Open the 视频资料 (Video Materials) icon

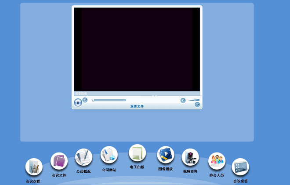point(190,157)
